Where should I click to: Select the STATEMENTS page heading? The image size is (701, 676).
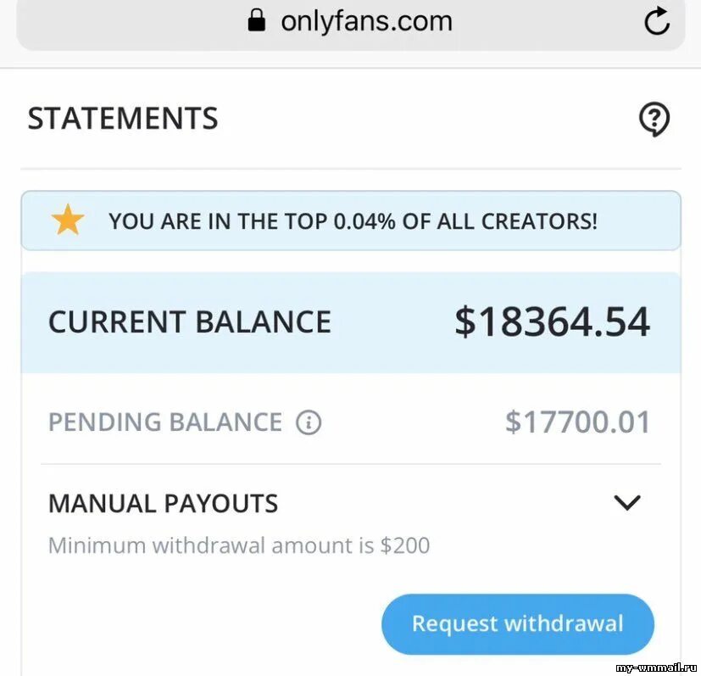click(123, 119)
